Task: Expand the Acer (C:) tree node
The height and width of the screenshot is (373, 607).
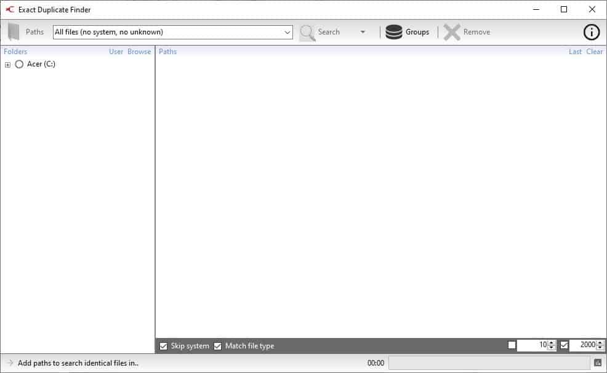Action: point(7,65)
